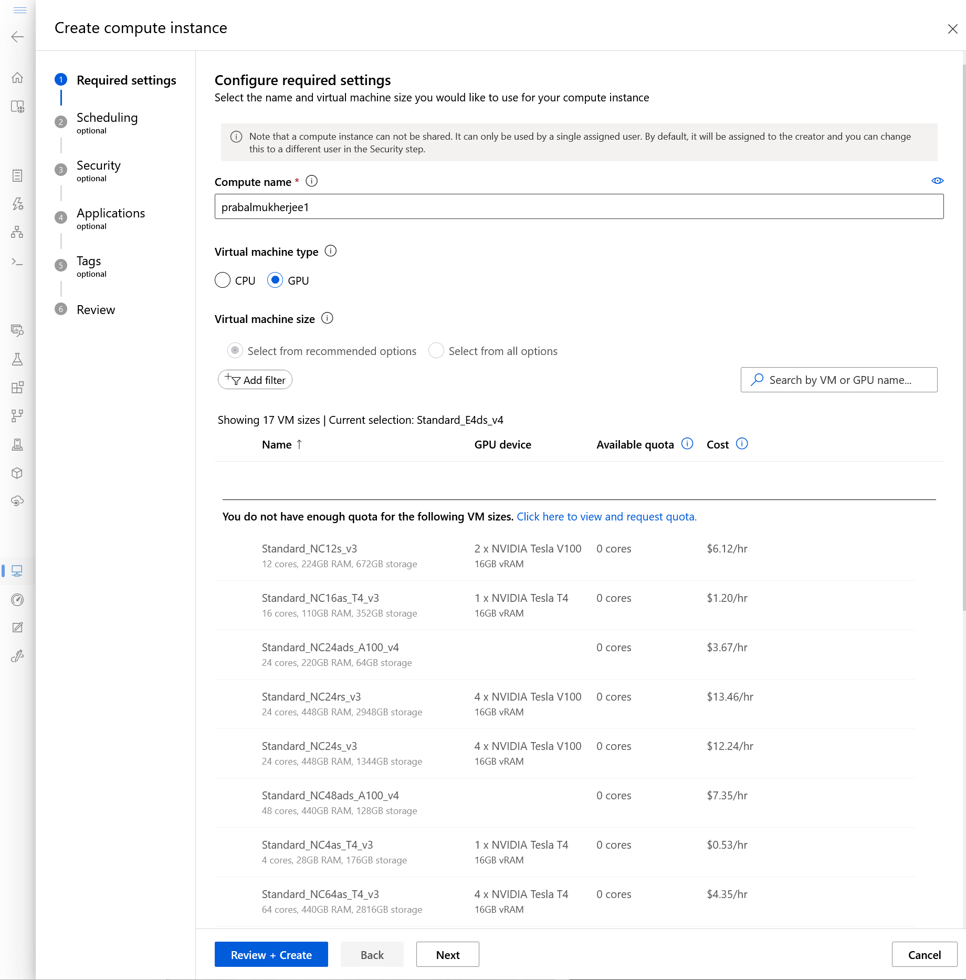
Task: Click the back arrow in the sidebar
Action: pyautogui.click(x=17, y=37)
